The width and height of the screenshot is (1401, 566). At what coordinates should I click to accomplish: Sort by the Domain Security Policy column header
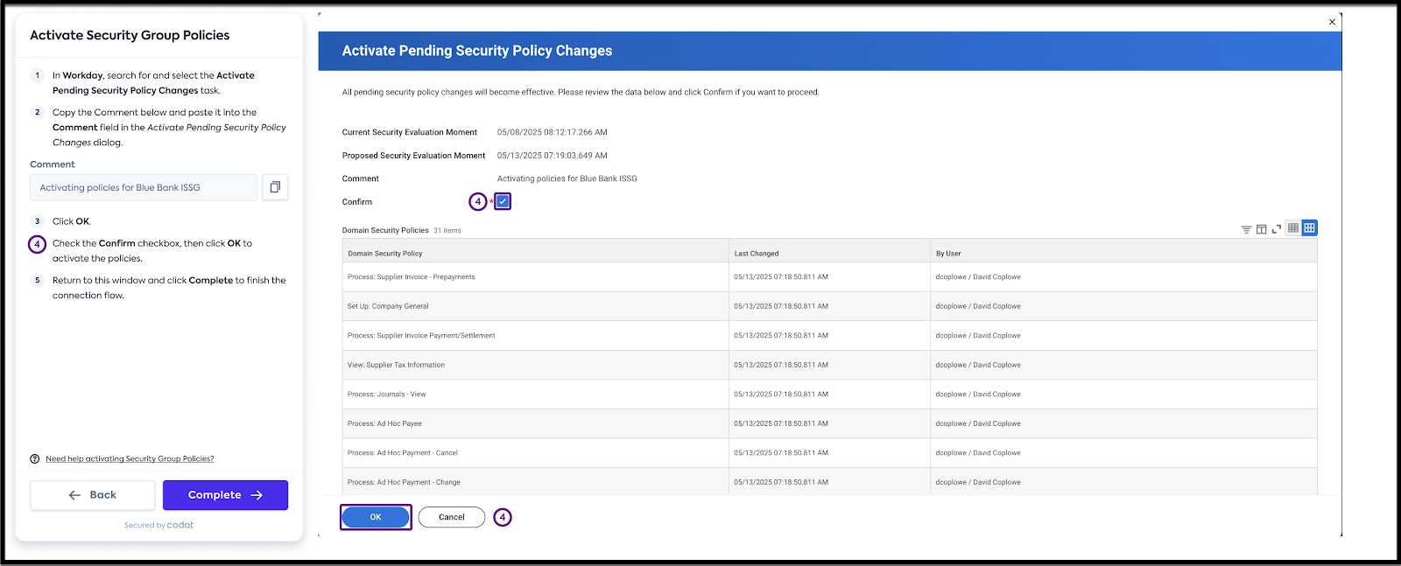click(385, 254)
